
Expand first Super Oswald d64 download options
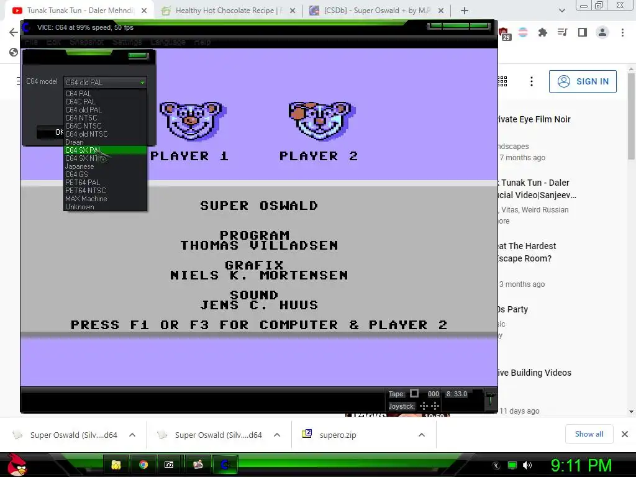[132, 435]
